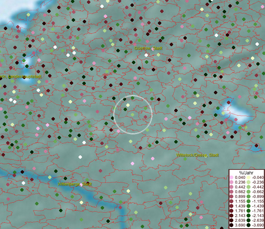The image size is (265, 229).
Task: Click the Güstrow, Stadt map label
Action: pos(148,48)
